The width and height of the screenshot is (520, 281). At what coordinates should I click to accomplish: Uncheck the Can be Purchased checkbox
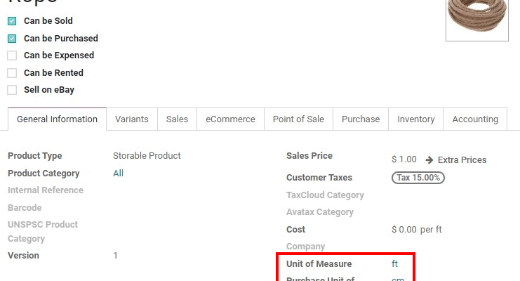[12, 39]
